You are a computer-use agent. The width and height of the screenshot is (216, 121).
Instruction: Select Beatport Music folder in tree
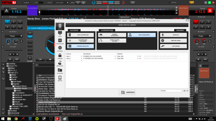pos(21,86)
